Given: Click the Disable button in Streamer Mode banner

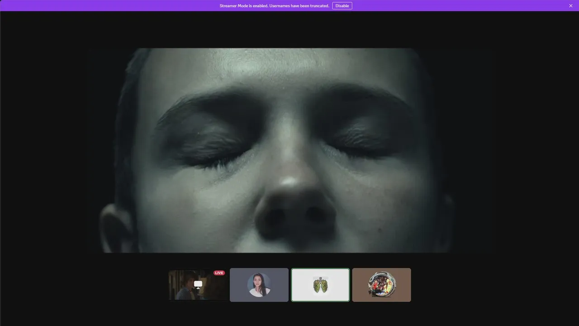Looking at the screenshot, I should click(x=342, y=6).
